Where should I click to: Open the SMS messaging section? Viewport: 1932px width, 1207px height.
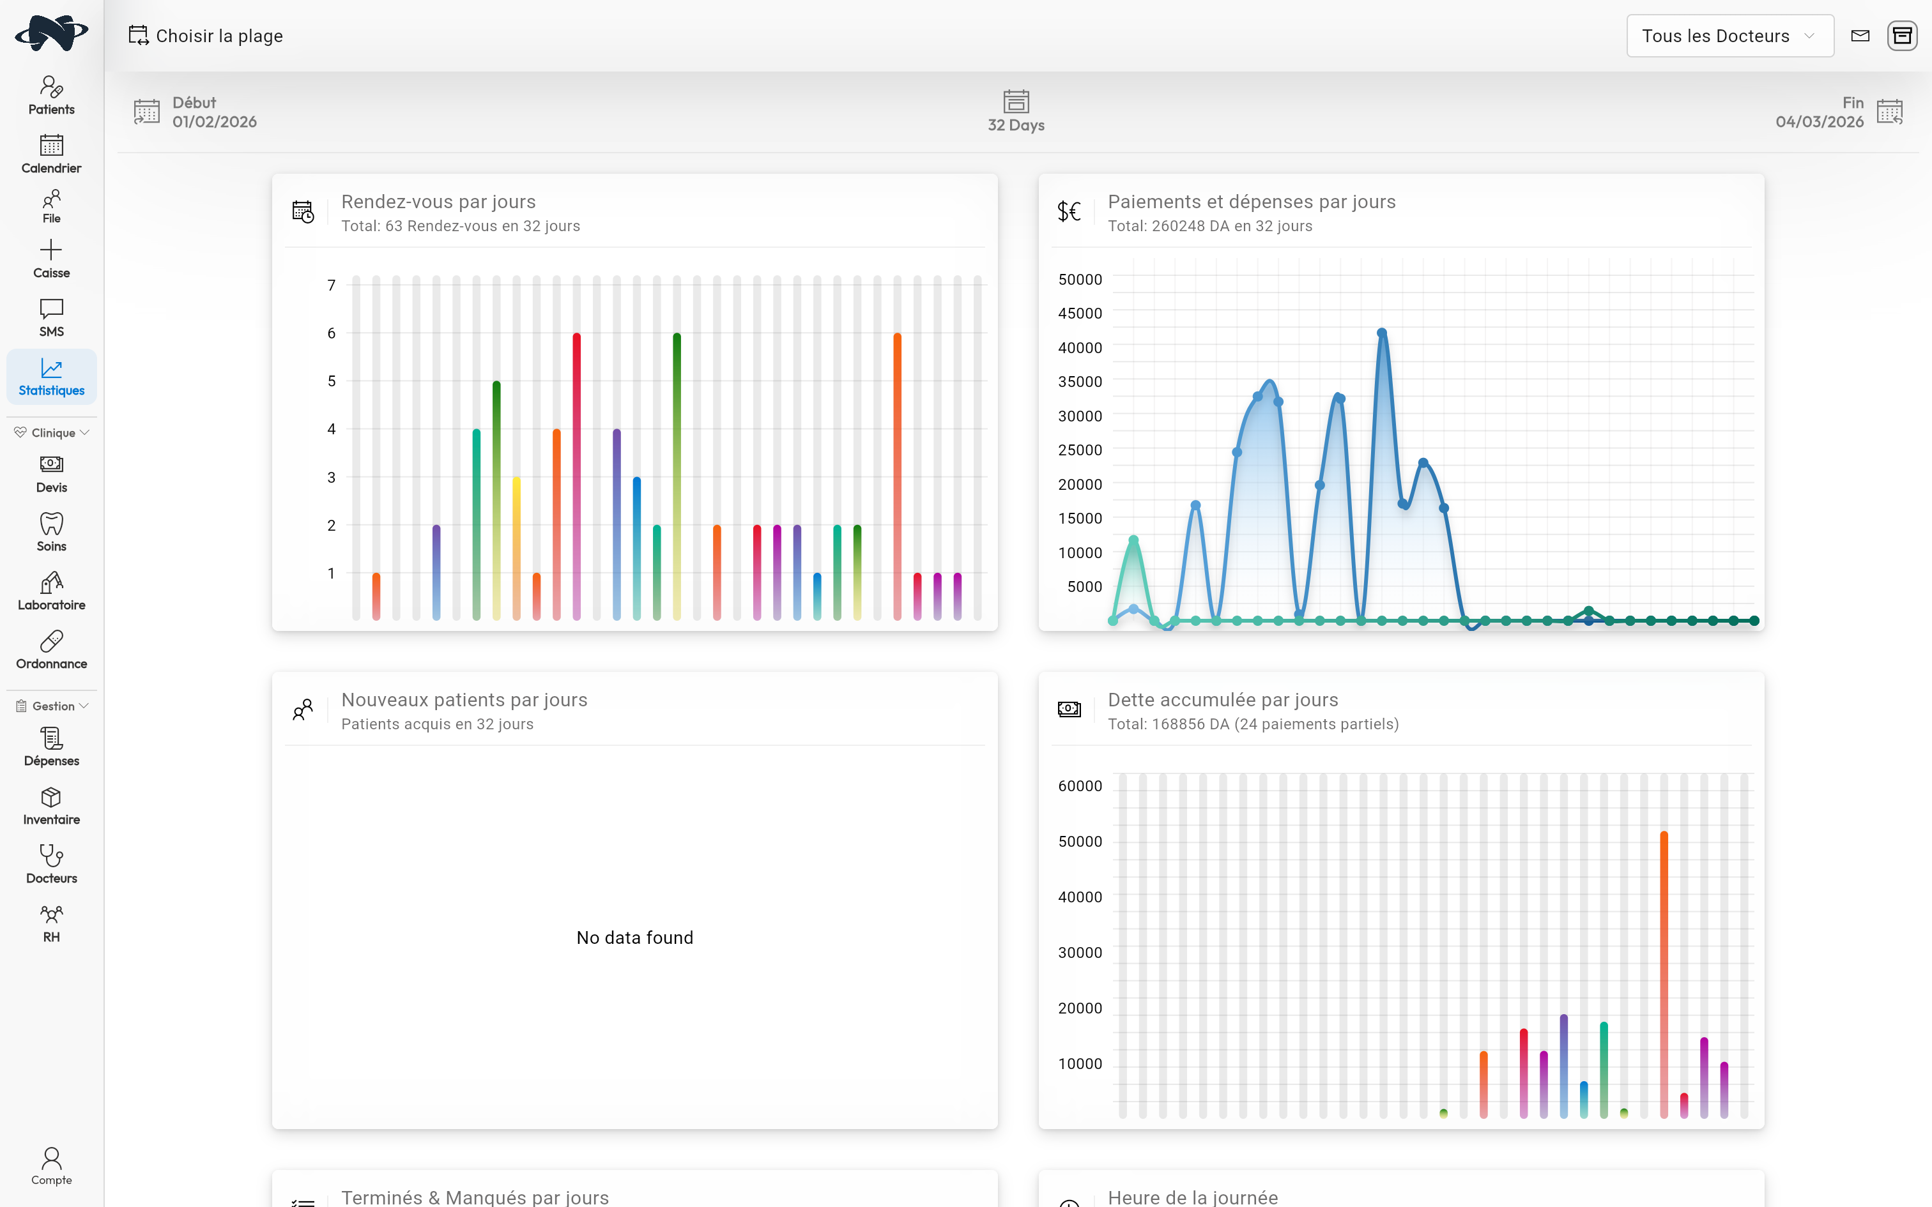click(51, 318)
